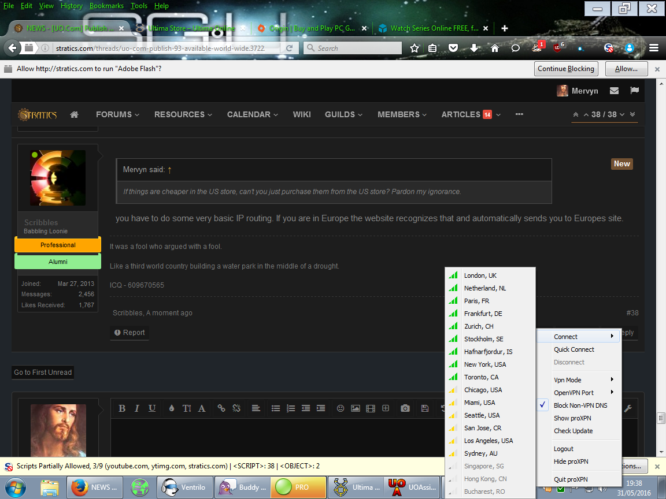Open the font size tool
This screenshot has height=499, width=666.
pyautogui.click(x=187, y=408)
